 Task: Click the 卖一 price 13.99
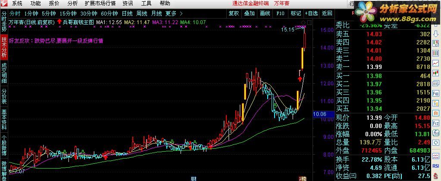click(374, 67)
